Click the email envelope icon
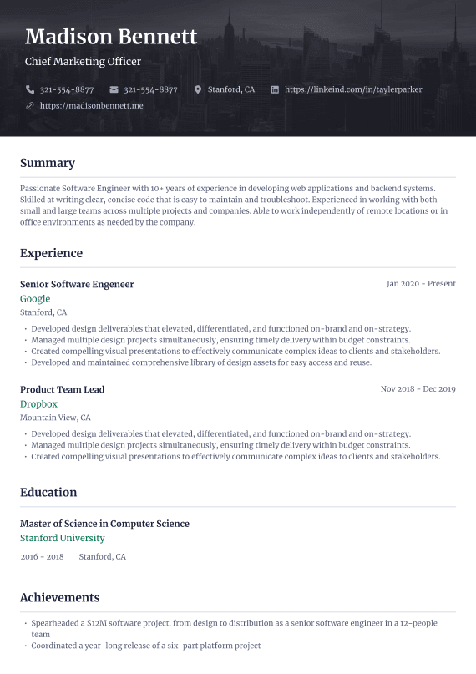The height and width of the screenshot is (674, 476). (114, 89)
